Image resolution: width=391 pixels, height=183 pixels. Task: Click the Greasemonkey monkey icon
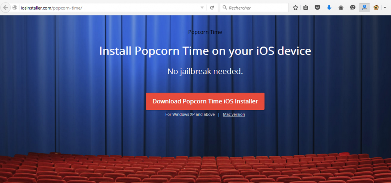[x=376, y=8]
